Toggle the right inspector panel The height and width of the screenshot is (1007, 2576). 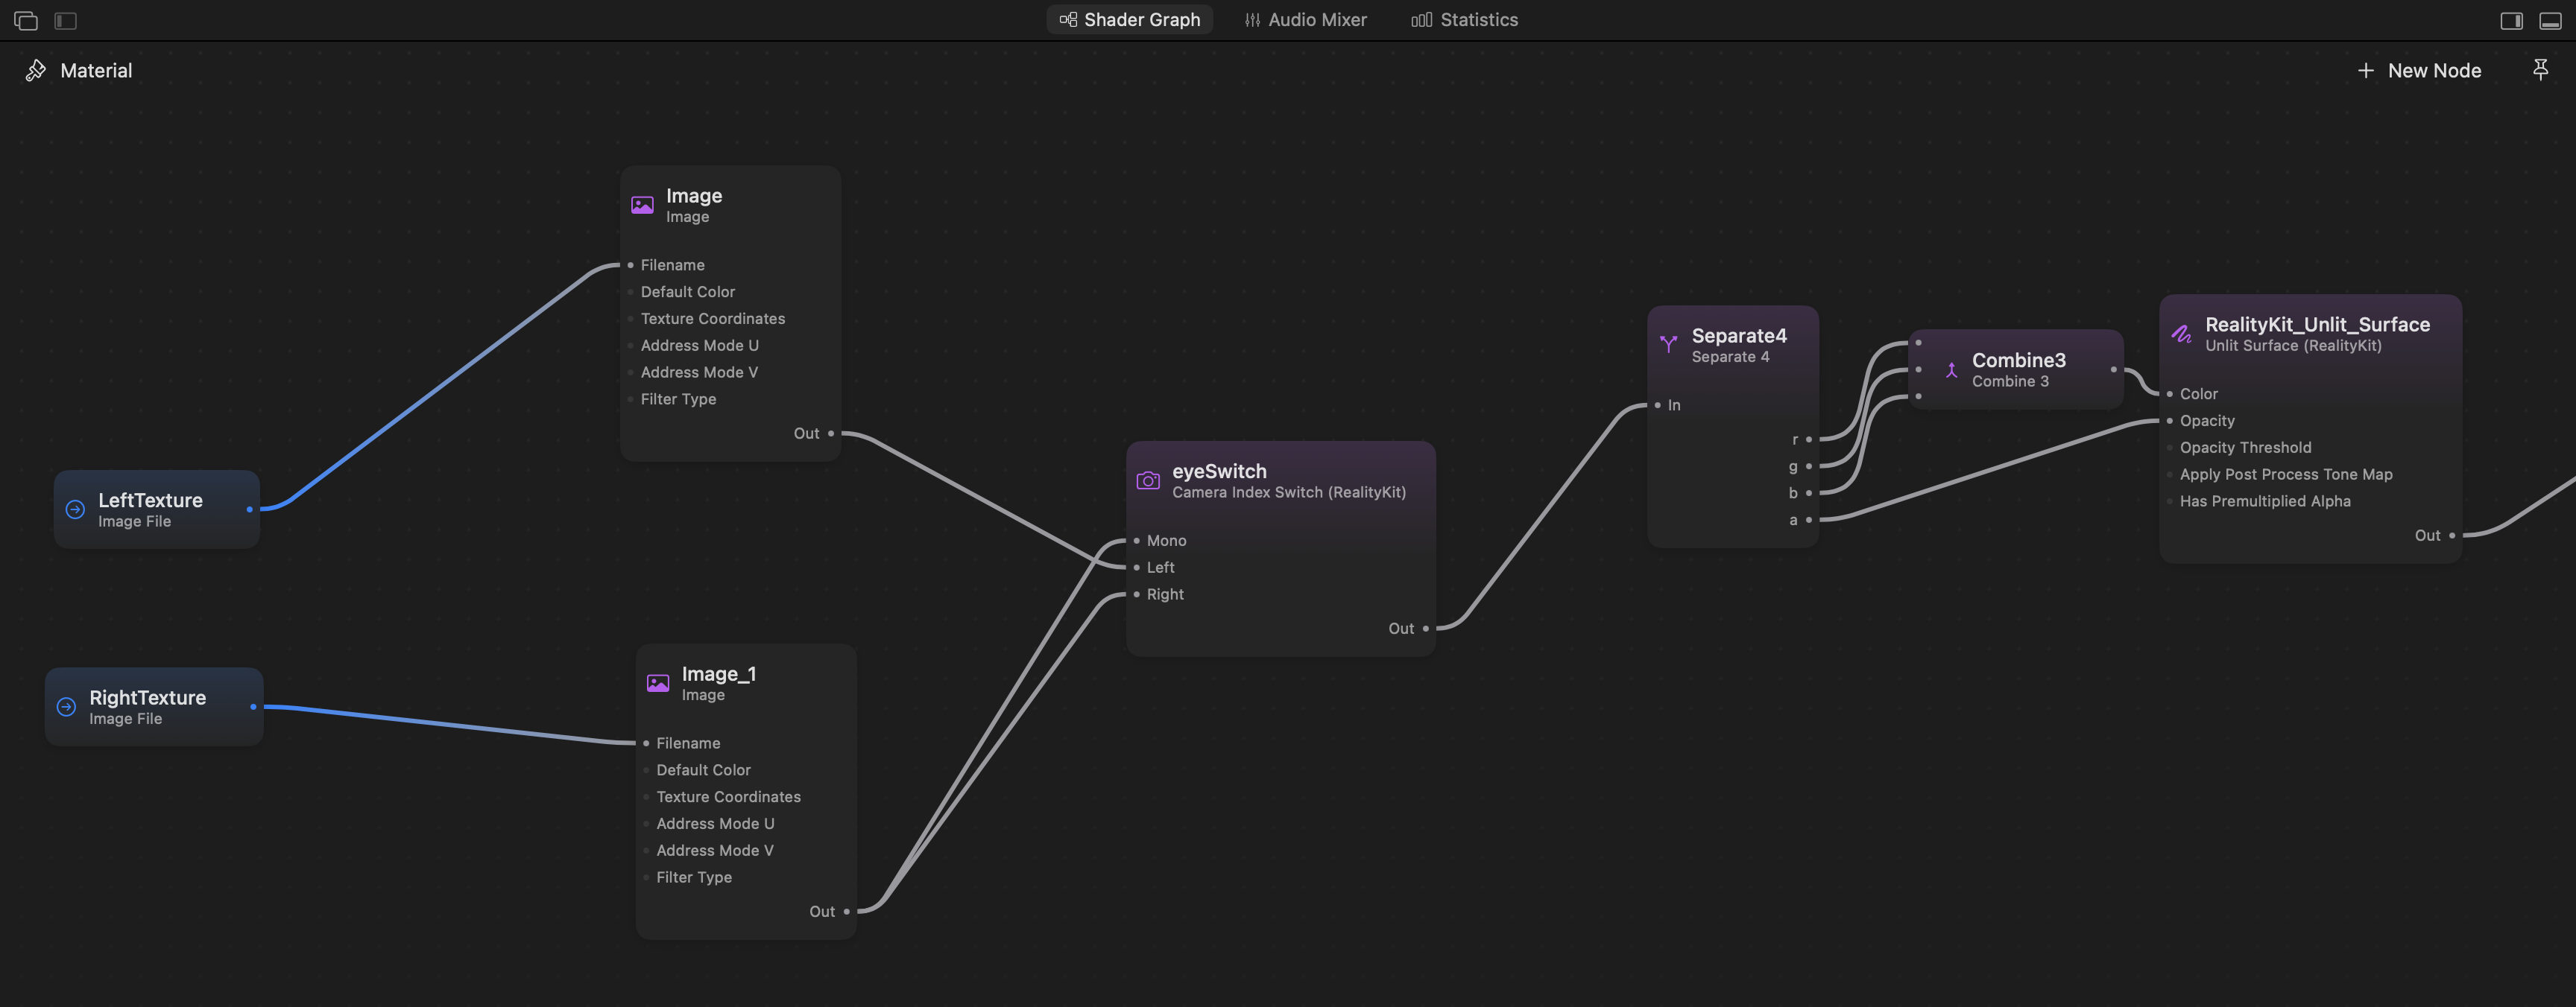[x=2511, y=20]
